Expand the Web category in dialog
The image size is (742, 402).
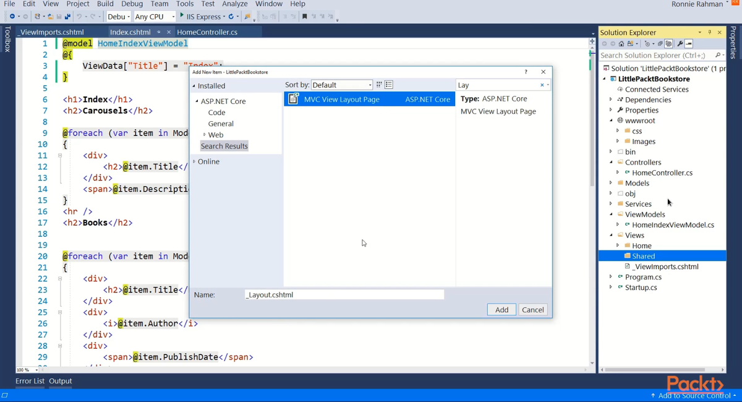coord(205,135)
